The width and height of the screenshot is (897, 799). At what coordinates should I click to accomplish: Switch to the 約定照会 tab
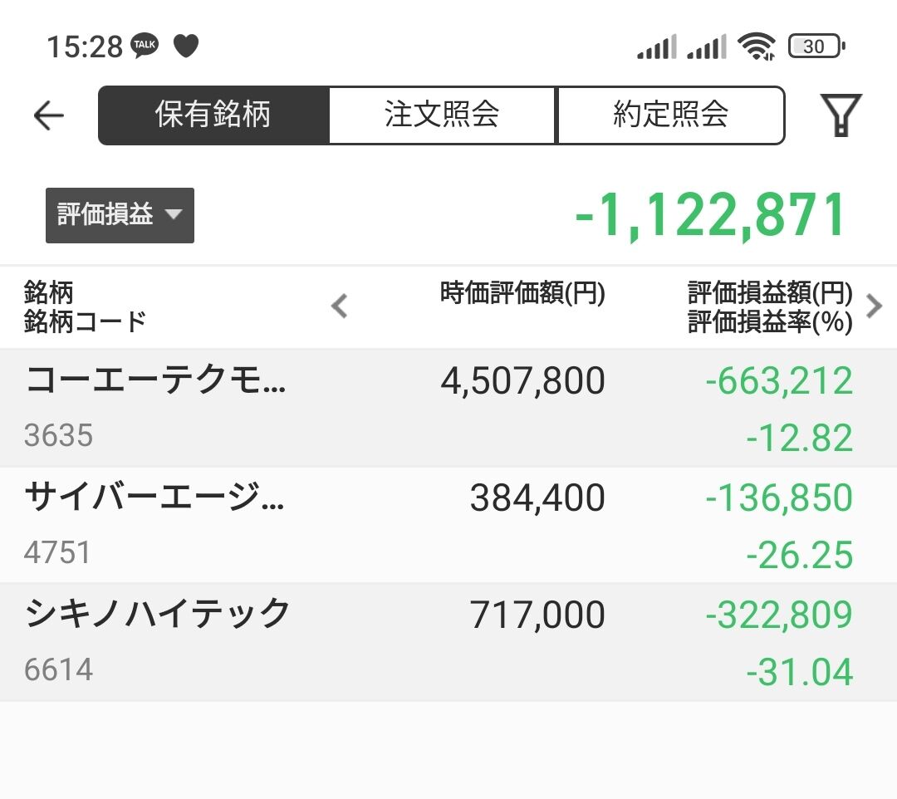pos(670,115)
